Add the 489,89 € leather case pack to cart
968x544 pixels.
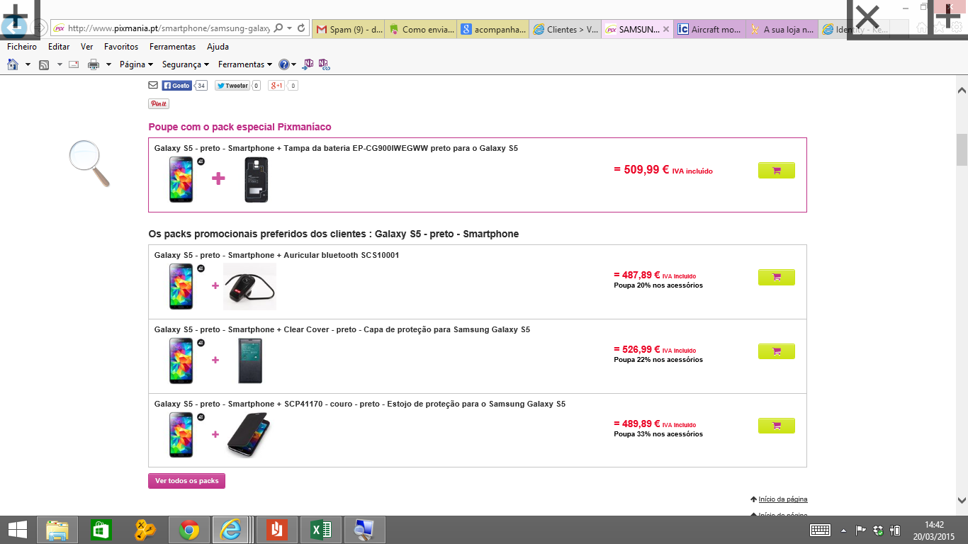point(777,426)
